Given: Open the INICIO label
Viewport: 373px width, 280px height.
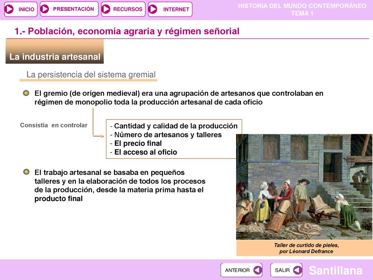Looking at the screenshot, I should pyautogui.click(x=26, y=9).
